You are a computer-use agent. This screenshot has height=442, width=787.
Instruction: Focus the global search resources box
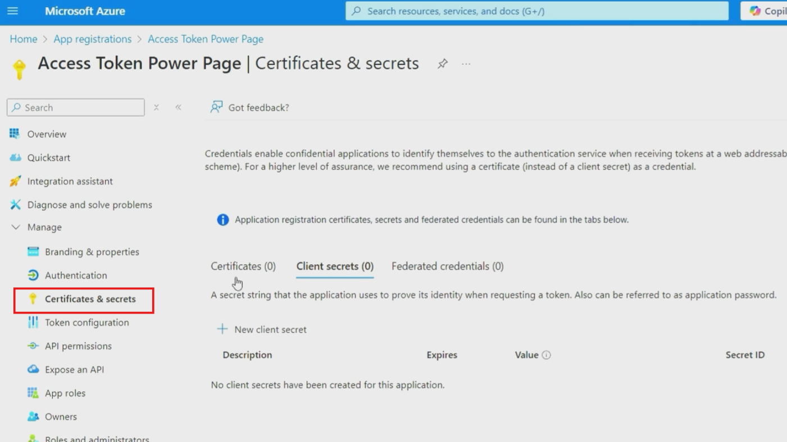[x=537, y=11]
